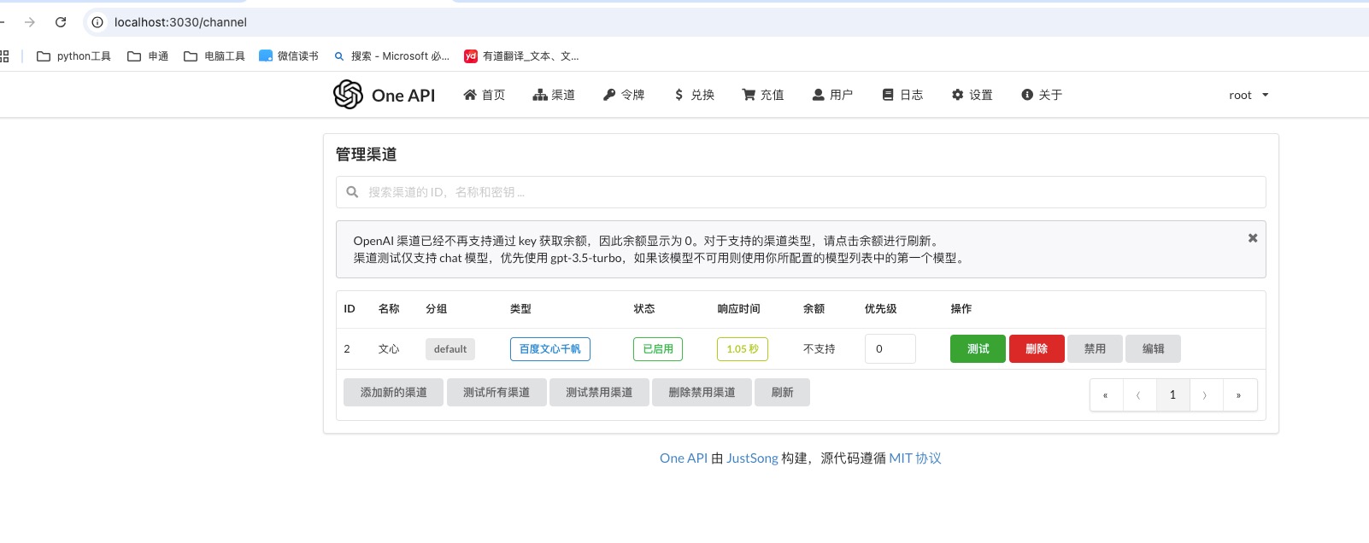This screenshot has width=1369, height=543.
Task: Click the search magnifier icon in channel search
Action: tap(352, 192)
